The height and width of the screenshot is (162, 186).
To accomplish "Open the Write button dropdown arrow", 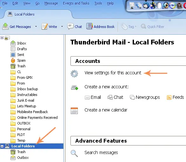I will coord(62,26).
